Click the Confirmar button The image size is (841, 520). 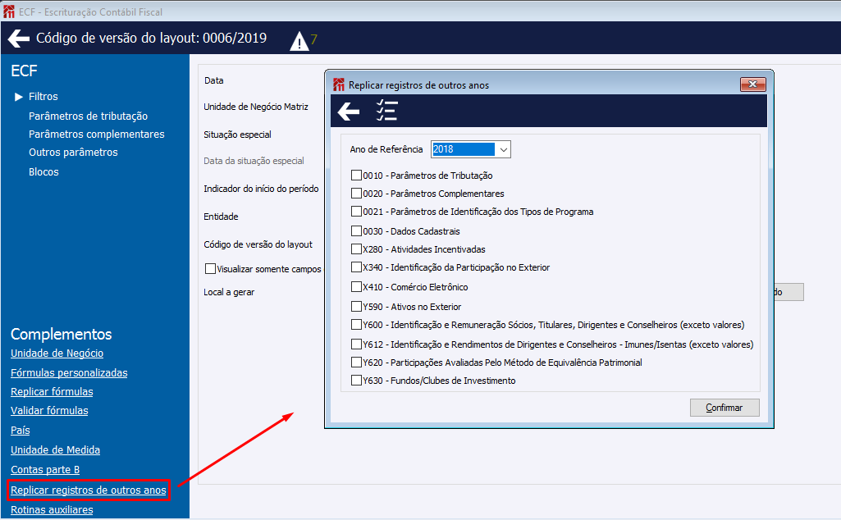coord(724,408)
